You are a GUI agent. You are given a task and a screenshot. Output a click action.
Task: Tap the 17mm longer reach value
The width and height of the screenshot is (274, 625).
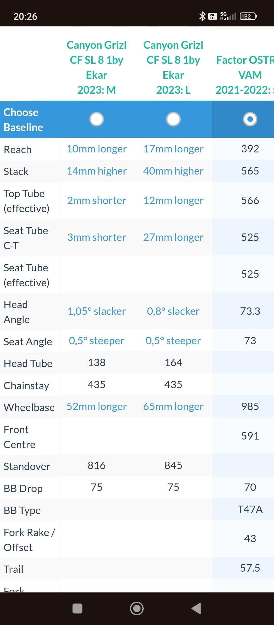pos(173,149)
